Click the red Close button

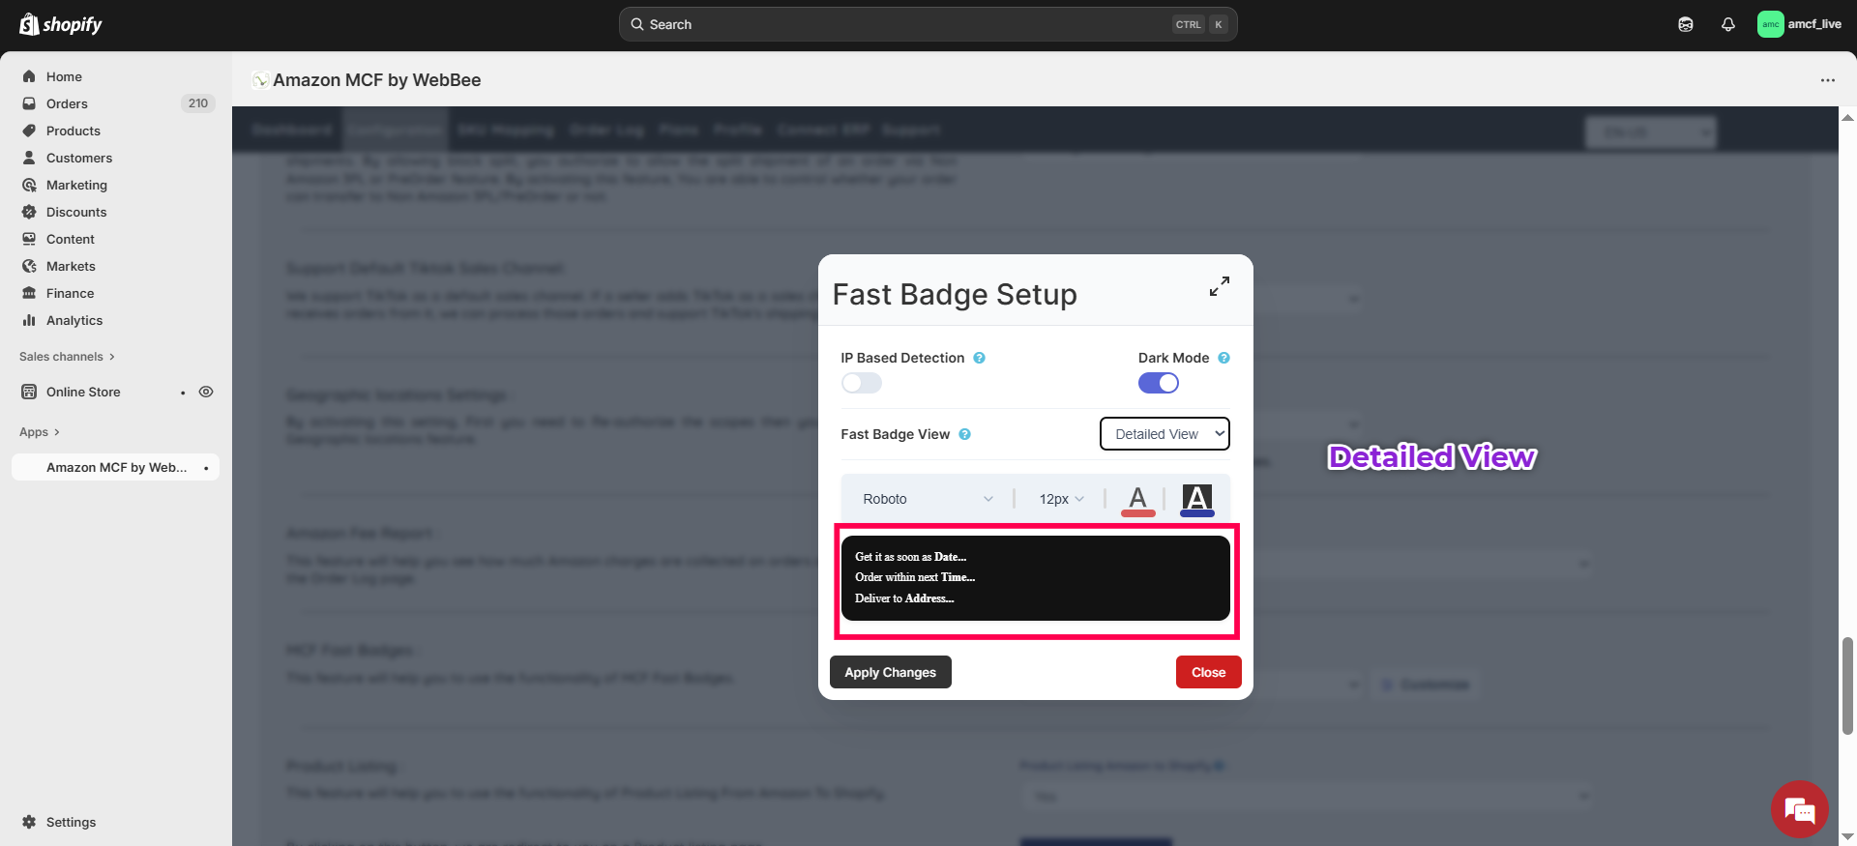(1208, 672)
